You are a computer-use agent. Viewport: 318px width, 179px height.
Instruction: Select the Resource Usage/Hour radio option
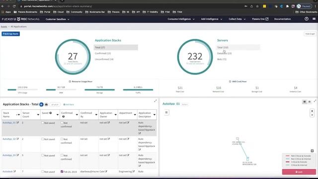point(70,82)
